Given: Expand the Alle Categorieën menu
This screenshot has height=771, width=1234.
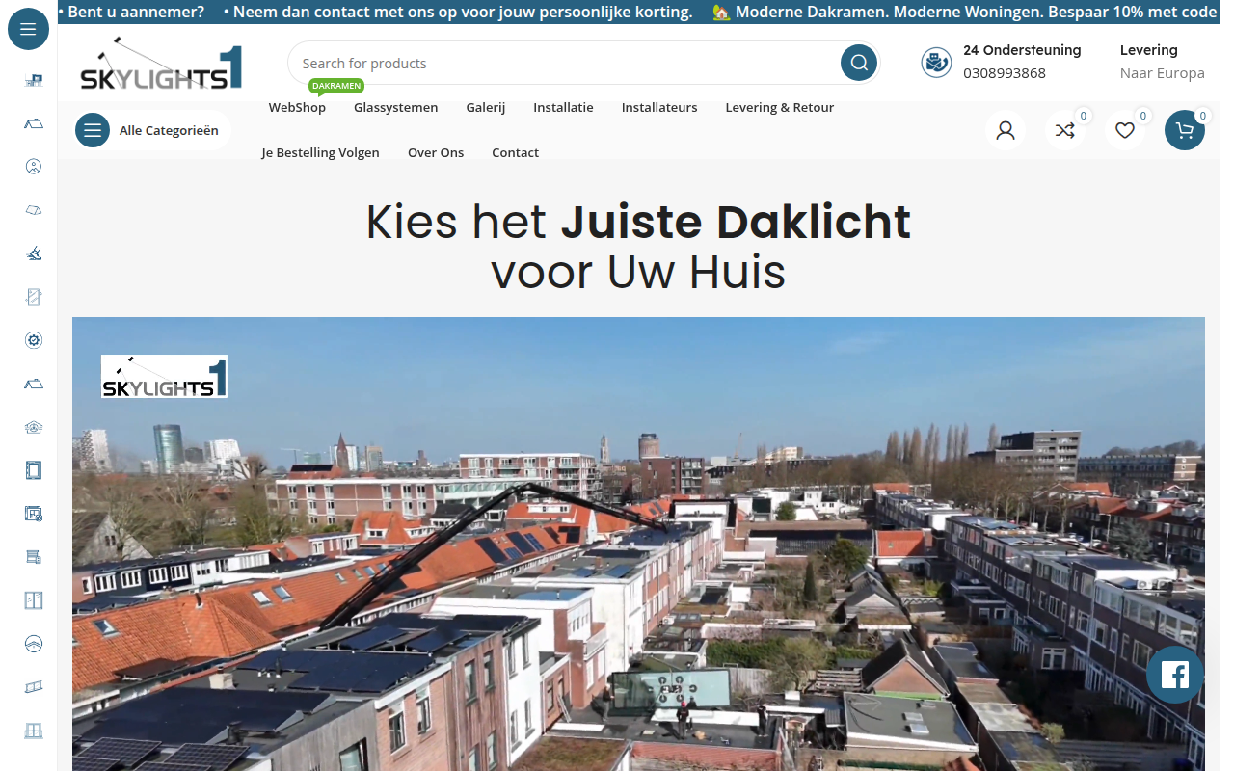Looking at the screenshot, I should coord(152,130).
